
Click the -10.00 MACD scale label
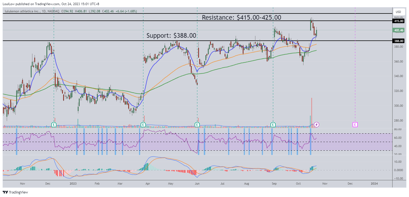[x=399, y=178]
